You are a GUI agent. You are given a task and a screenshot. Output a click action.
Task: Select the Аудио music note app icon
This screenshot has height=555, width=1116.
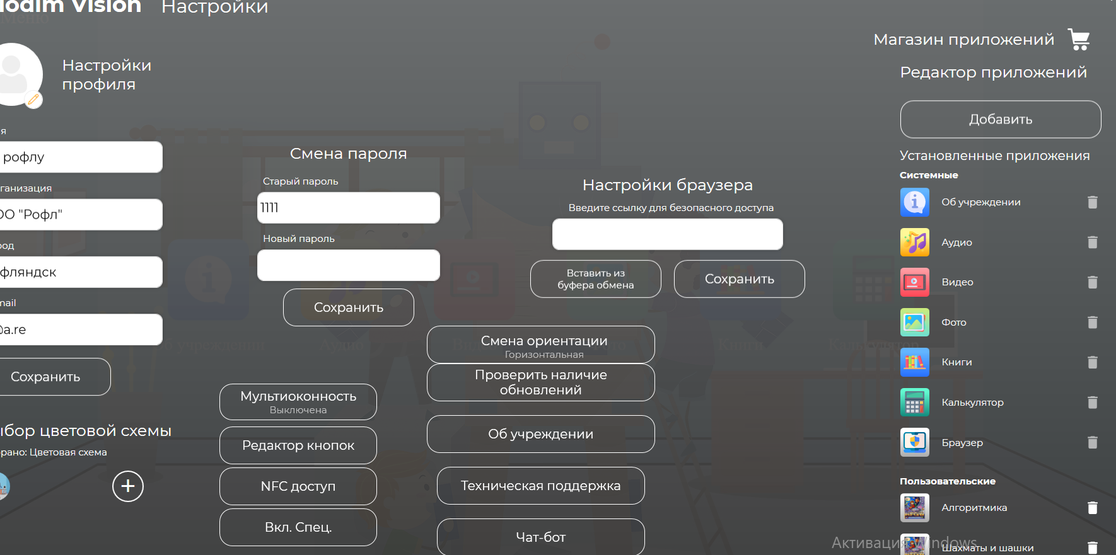point(915,243)
